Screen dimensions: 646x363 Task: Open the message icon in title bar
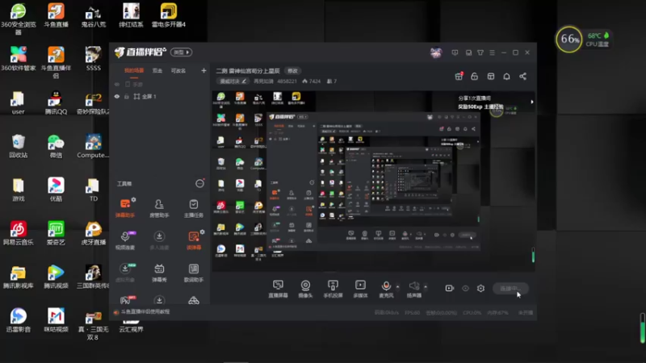tap(455, 52)
